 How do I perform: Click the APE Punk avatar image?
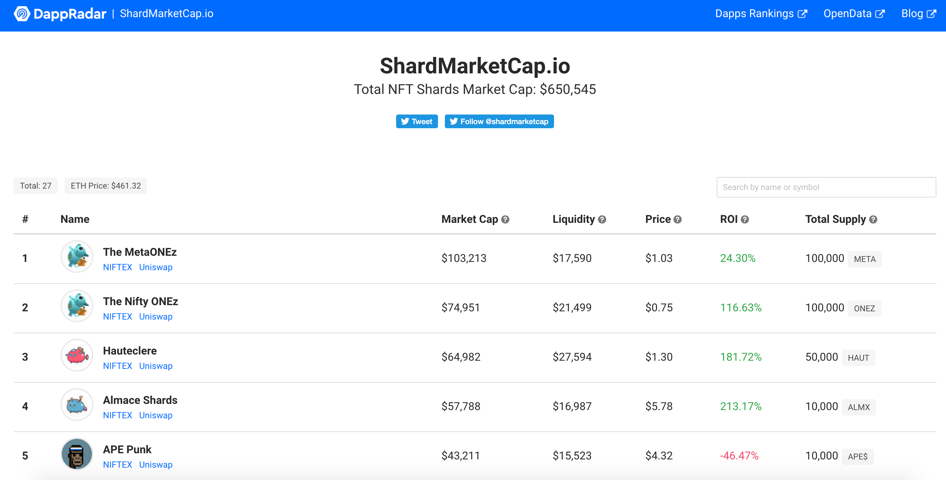77,454
